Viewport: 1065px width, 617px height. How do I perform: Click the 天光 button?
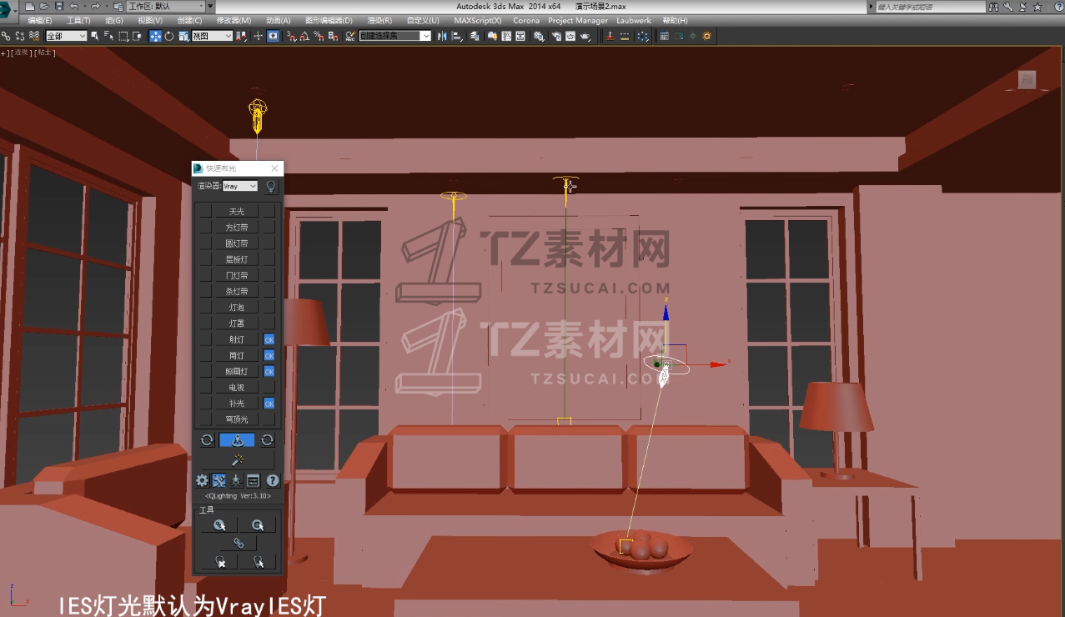(238, 211)
